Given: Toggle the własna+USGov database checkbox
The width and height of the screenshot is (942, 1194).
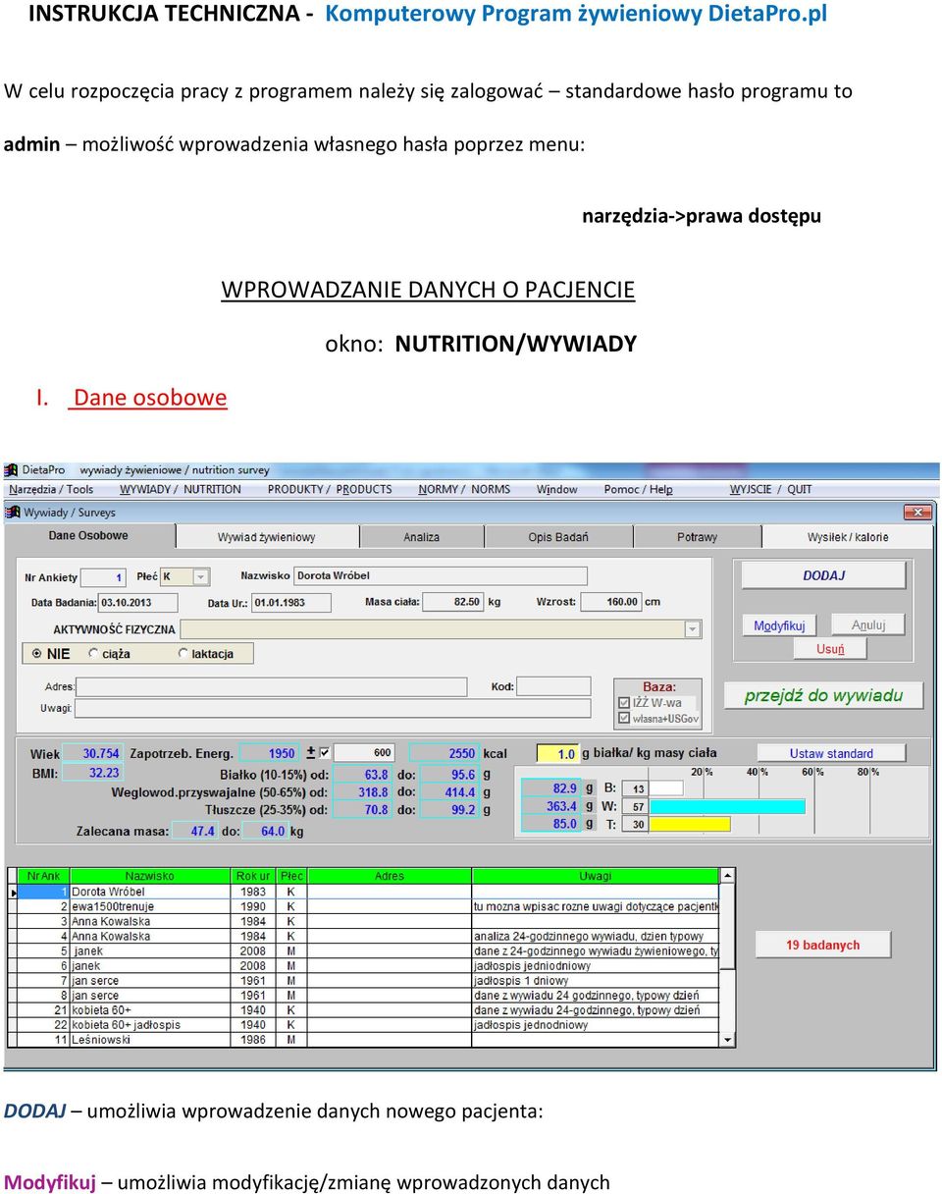Looking at the screenshot, I should point(624,719).
